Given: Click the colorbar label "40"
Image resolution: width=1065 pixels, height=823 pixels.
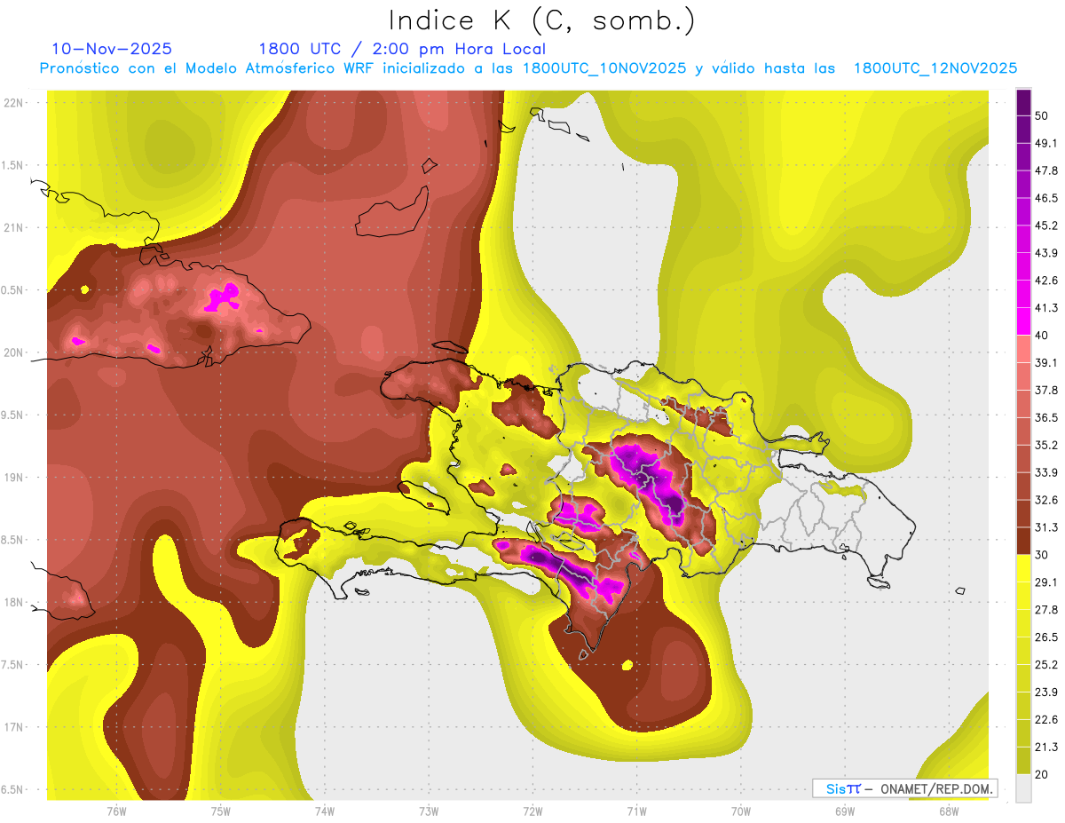Looking at the screenshot, I should click(1043, 335).
